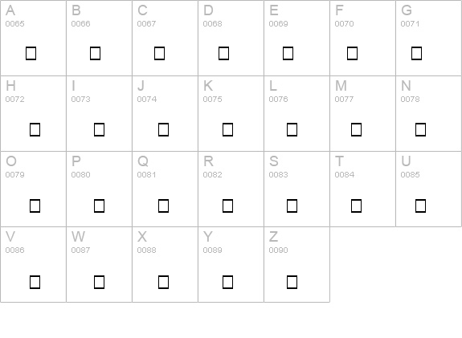This screenshot has height=338, width=462.
Task: Select the glyph box under K 0075
Action: (x=227, y=129)
